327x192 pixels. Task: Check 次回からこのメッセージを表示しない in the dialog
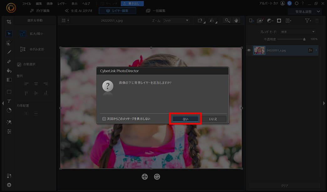pyautogui.click(x=103, y=119)
